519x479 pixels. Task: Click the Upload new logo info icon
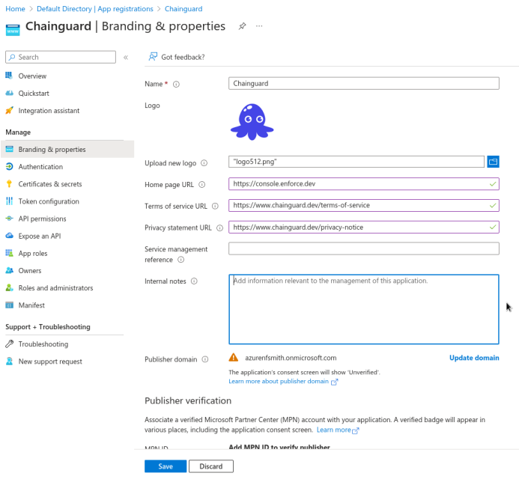coord(204,163)
